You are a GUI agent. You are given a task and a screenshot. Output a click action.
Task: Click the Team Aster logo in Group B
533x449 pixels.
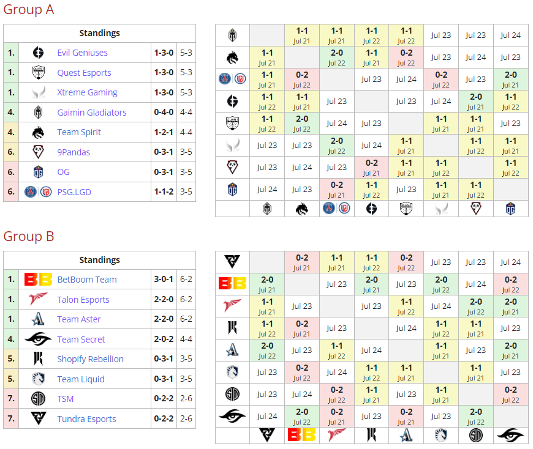pos(37,319)
